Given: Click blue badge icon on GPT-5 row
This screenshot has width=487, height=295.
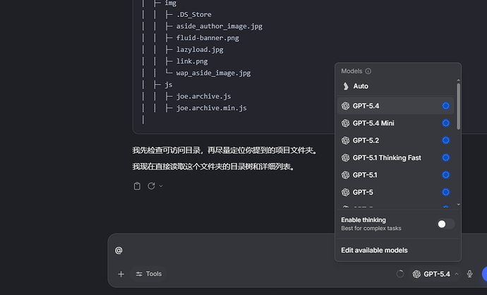Looking at the screenshot, I should pos(445,192).
